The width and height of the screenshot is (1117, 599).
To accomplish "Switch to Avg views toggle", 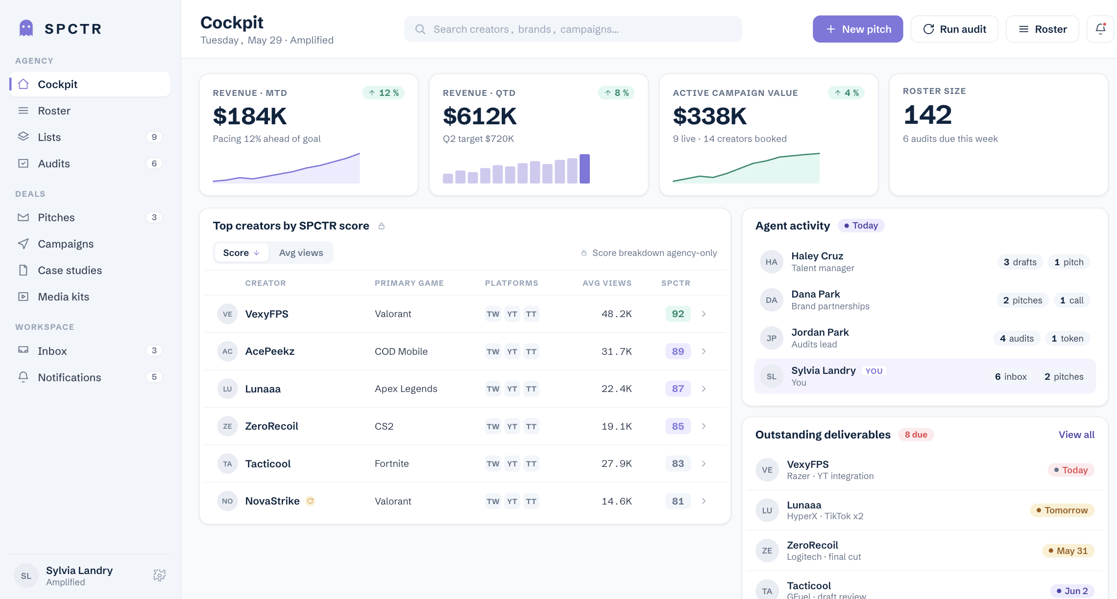I will tap(301, 253).
